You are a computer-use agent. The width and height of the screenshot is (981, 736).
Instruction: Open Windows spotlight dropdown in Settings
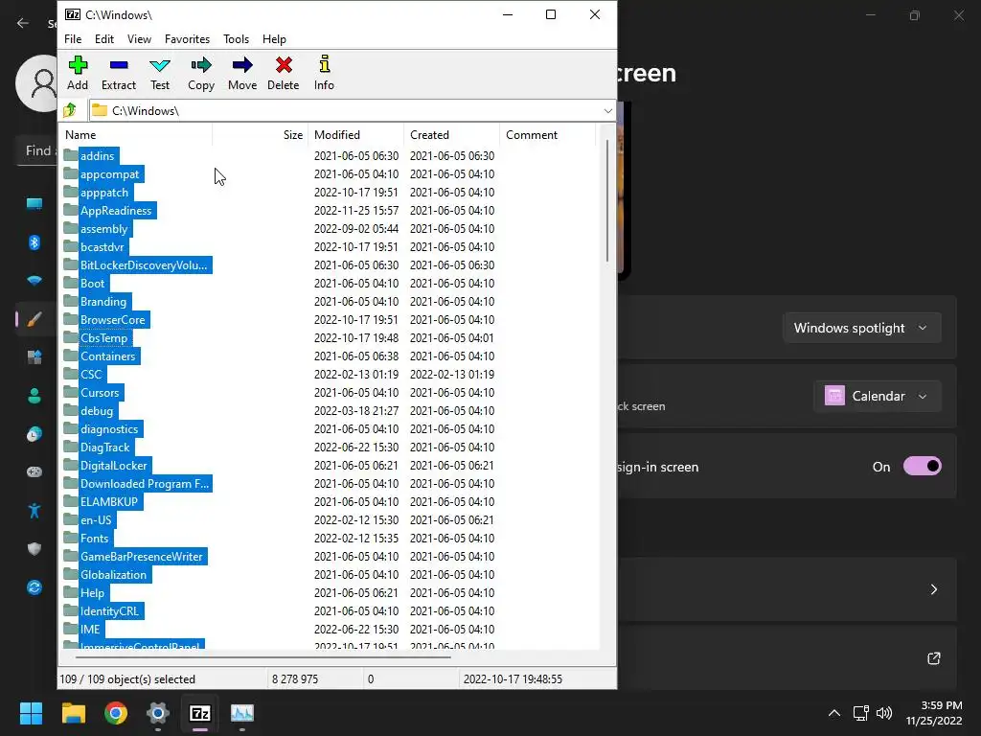coord(861,328)
